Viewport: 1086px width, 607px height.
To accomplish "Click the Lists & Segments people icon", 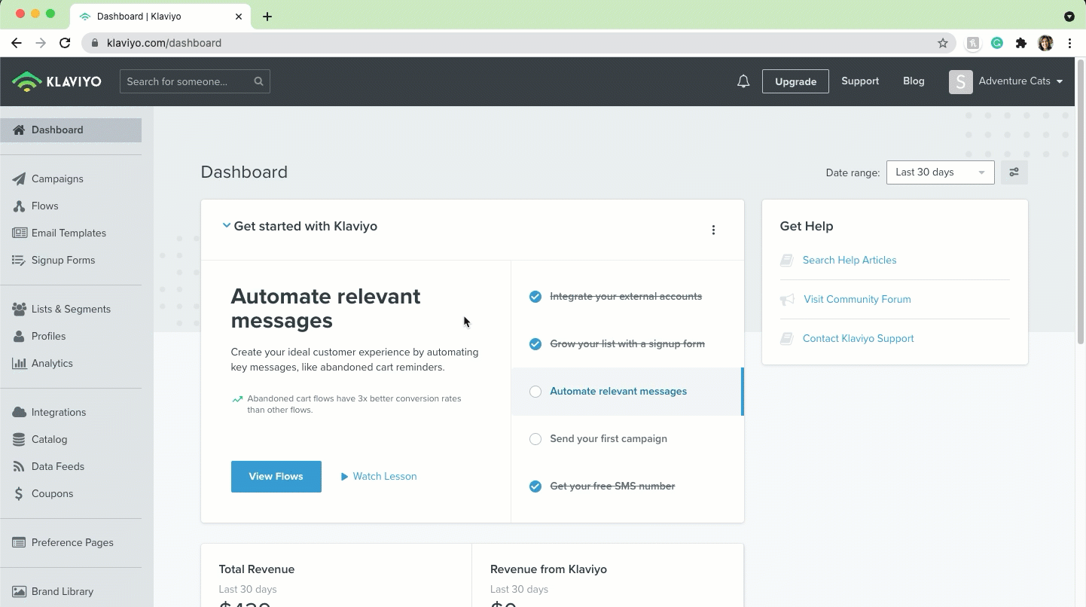I will pyautogui.click(x=20, y=309).
